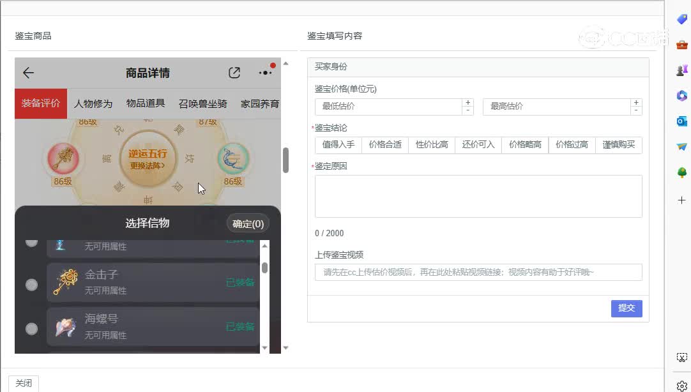Choose 性价比高 as appraisal conclusion
The width and height of the screenshot is (691, 392).
tap(432, 145)
